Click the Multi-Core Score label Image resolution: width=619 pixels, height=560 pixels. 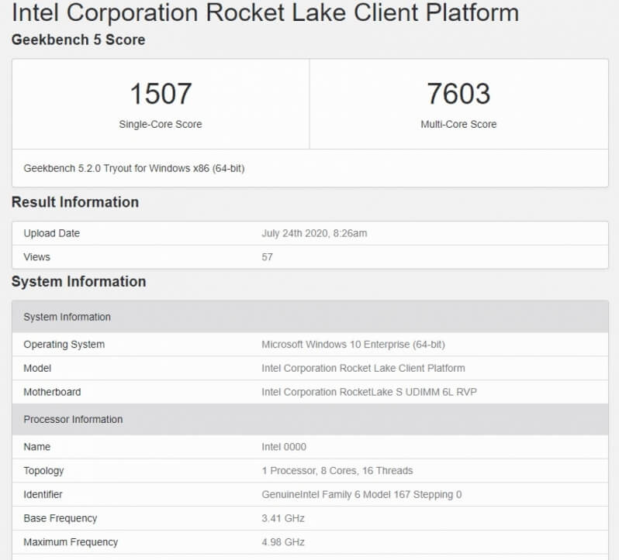(458, 124)
